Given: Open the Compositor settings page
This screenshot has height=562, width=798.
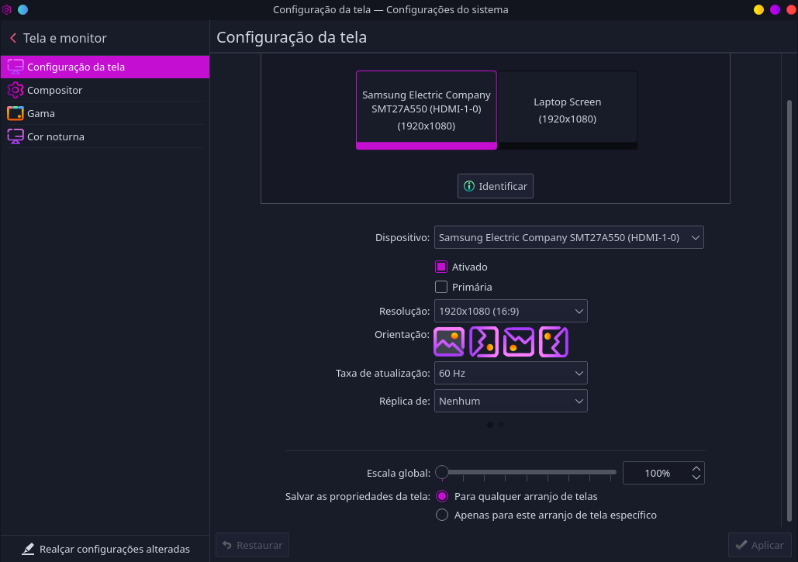Looking at the screenshot, I should pyautogui.click(x=105, y=90).
